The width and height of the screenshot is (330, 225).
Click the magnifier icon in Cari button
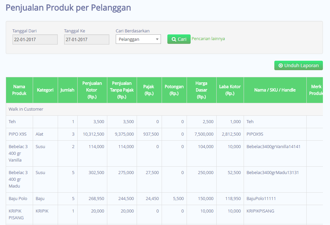(x=174, y=39)
